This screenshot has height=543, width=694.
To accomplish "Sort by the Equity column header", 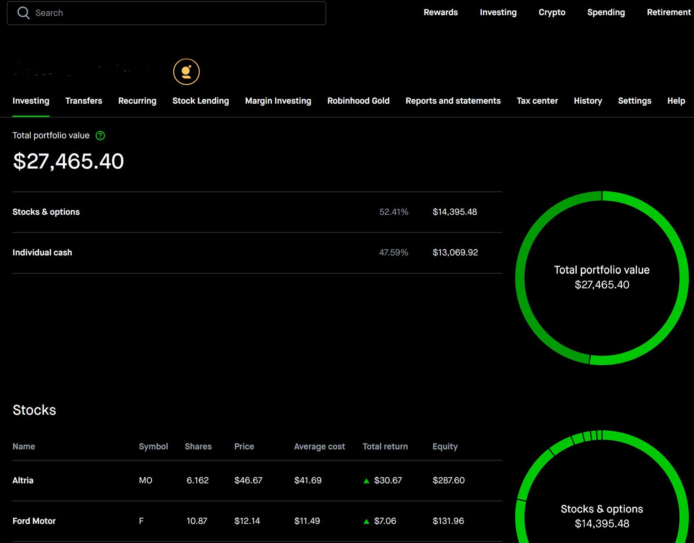I will 445,447.
